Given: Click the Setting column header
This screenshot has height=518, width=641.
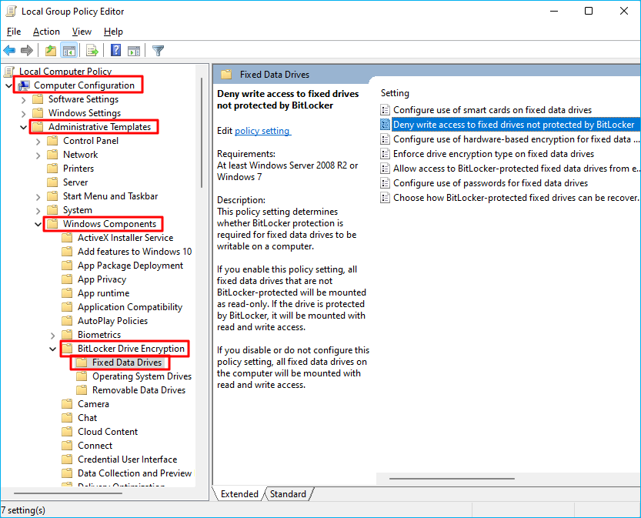Looking at the screenshot, I should coord(396,93).
